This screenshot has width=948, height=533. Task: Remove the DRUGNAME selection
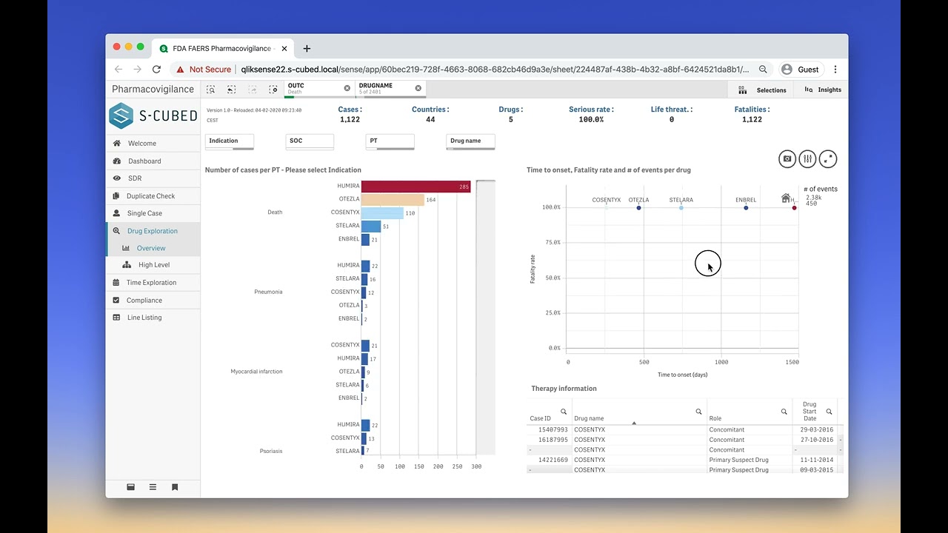click(418, 88)
